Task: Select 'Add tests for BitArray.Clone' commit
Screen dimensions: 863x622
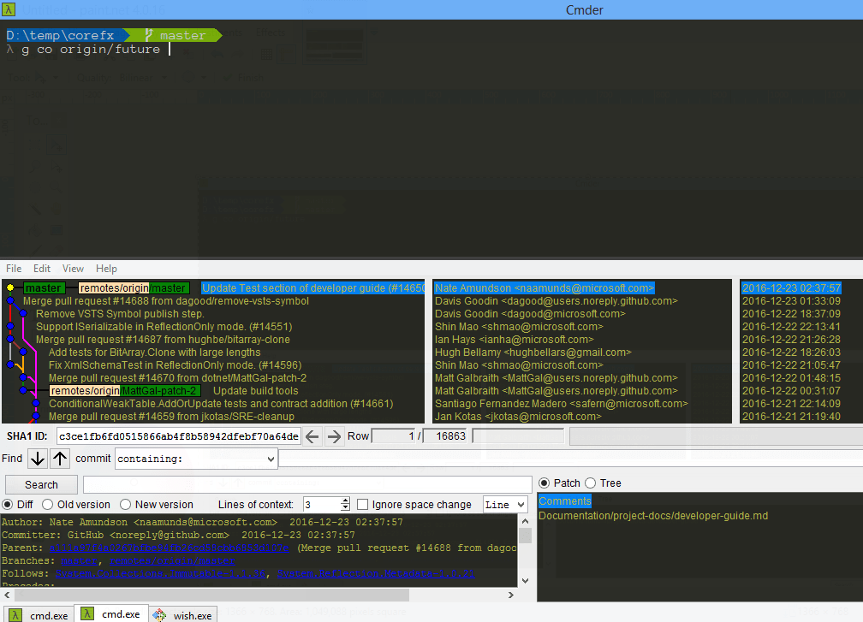Action: pyautogui.click(x=155, y=352)
